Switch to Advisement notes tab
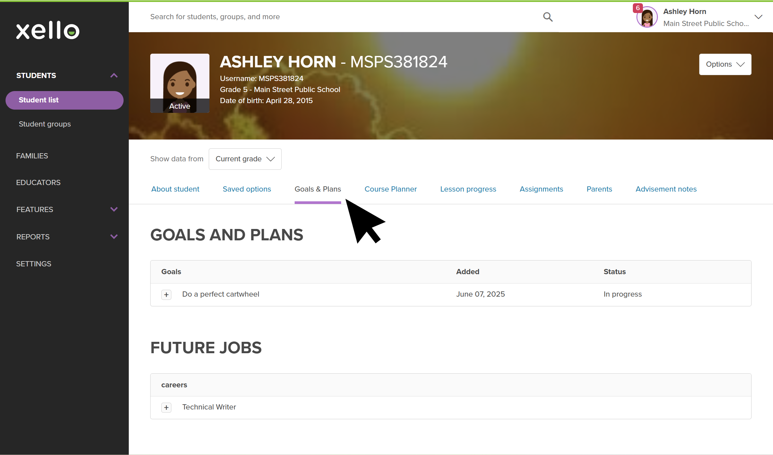Screen dimensions: 773x455 (x=666, y=189)
